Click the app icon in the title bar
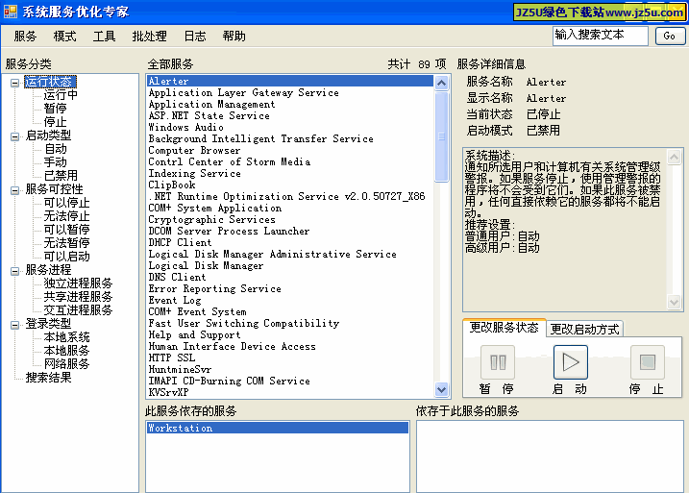Screen dimensions: 689x493 click(11, 12)
